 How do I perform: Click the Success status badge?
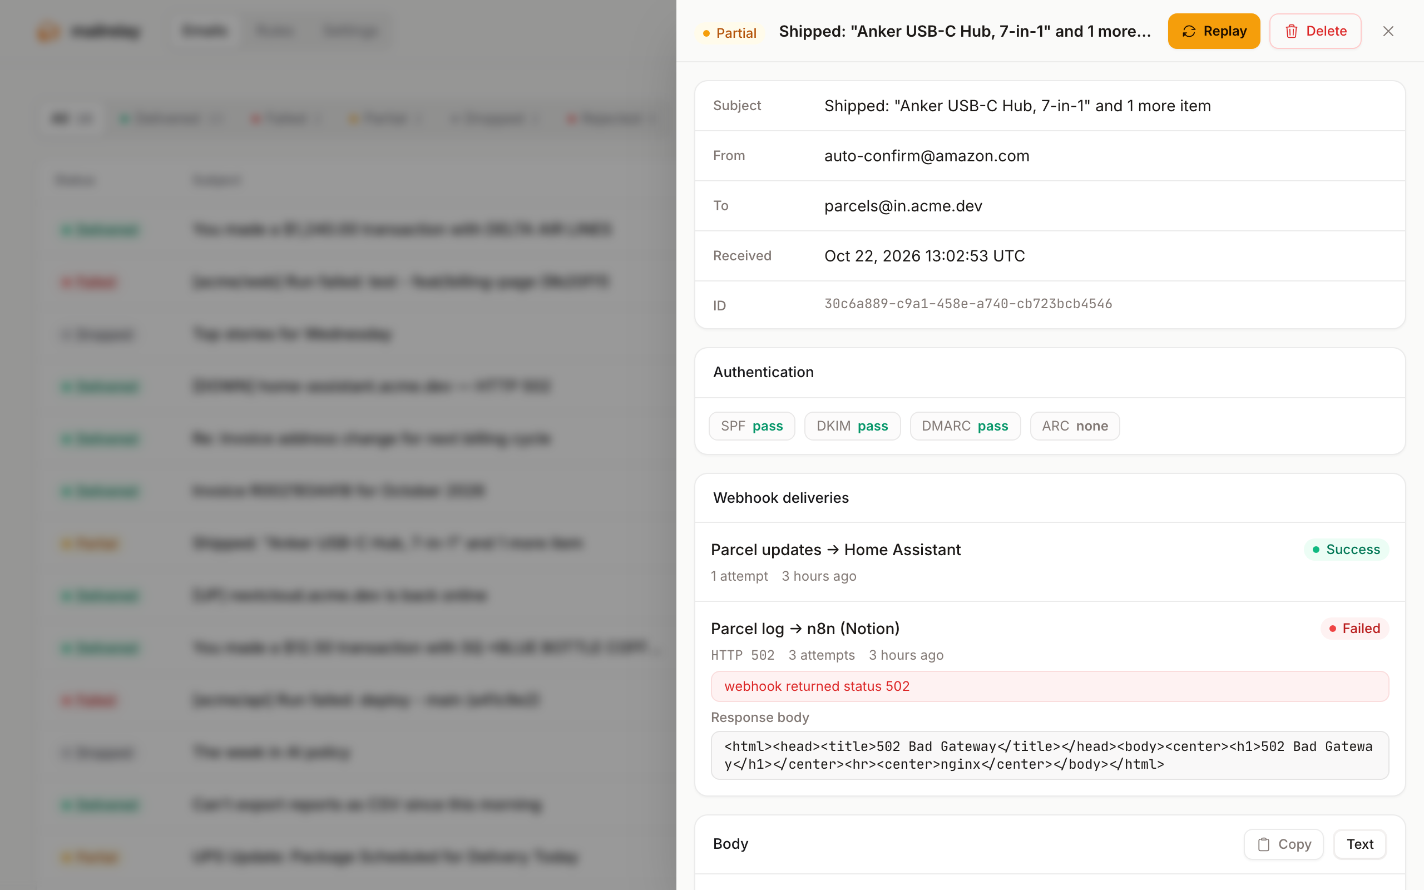1346,550
